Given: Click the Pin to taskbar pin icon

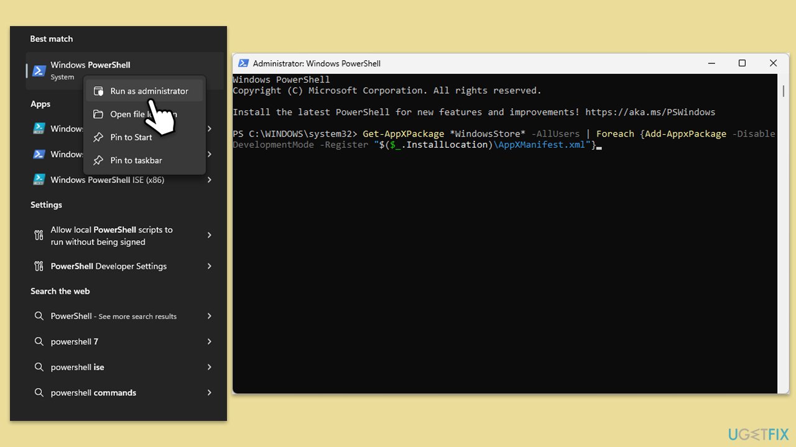Looking at the screenshot, I should click(x=98, y=160).
